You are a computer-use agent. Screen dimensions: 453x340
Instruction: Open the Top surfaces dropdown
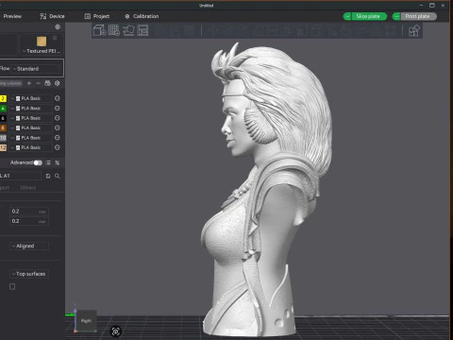[x=29, y=274]
